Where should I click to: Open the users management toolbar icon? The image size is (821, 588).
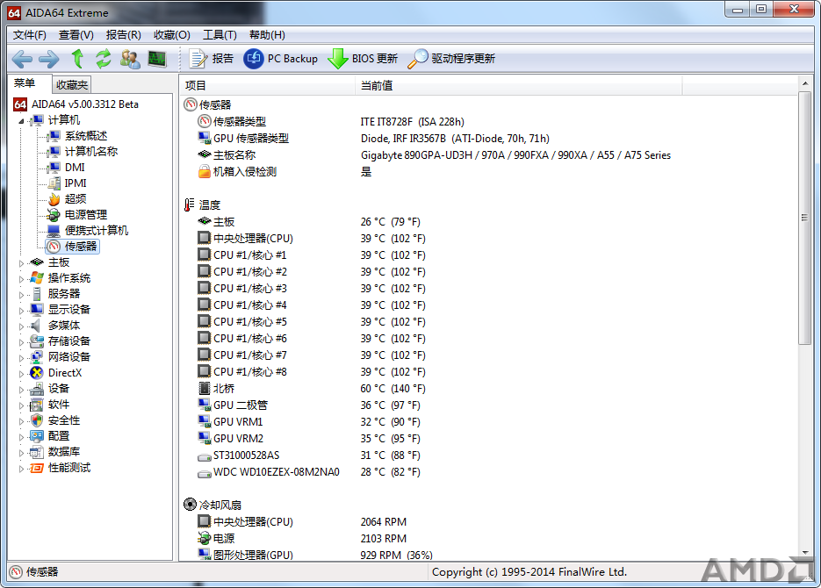tap(130, 59)
